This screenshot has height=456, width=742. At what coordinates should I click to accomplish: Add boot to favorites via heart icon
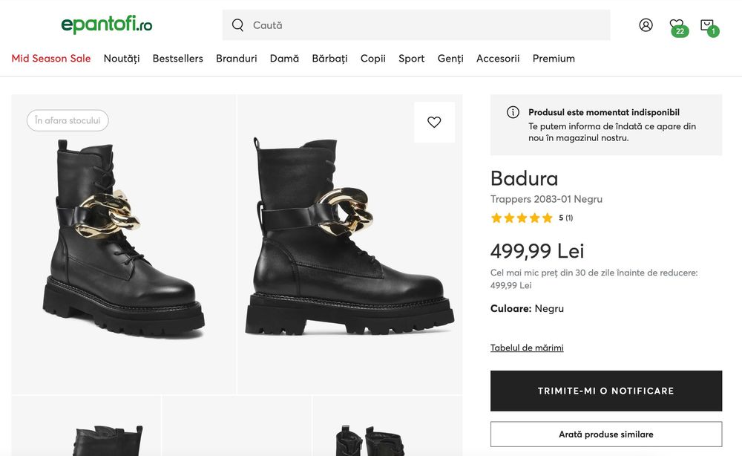point(434,123)
